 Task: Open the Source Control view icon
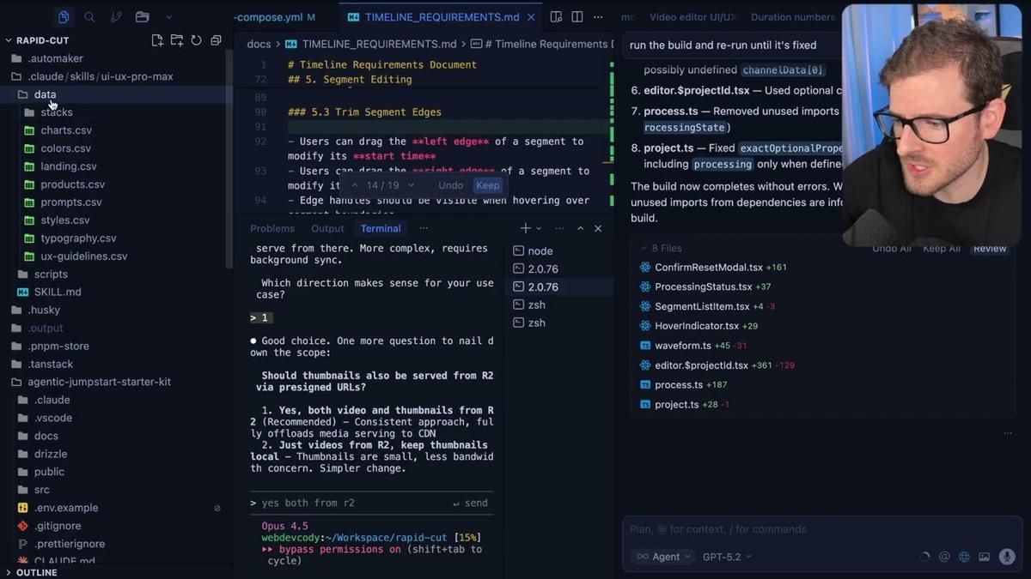pyautogui.click(x=115, y=16)
